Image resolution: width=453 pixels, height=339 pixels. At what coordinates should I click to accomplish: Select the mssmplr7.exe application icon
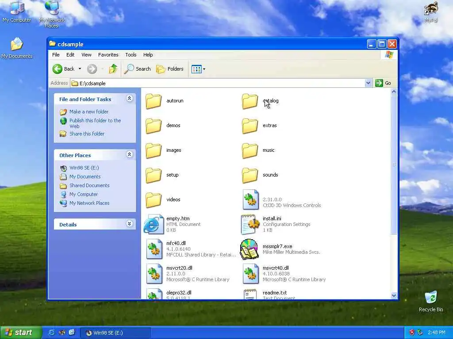249,249
